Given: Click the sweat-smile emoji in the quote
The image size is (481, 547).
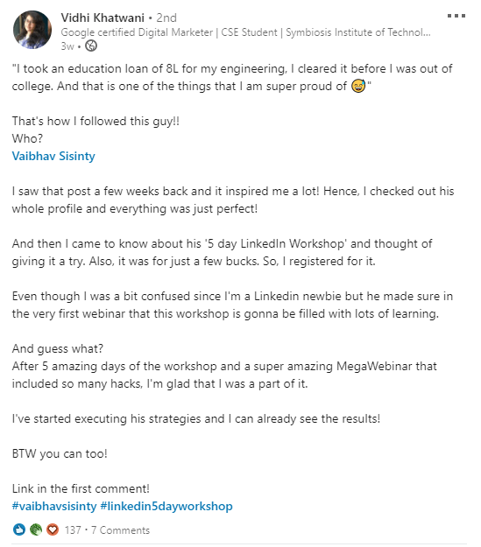Looking at the screenshot, I should 358,86.
